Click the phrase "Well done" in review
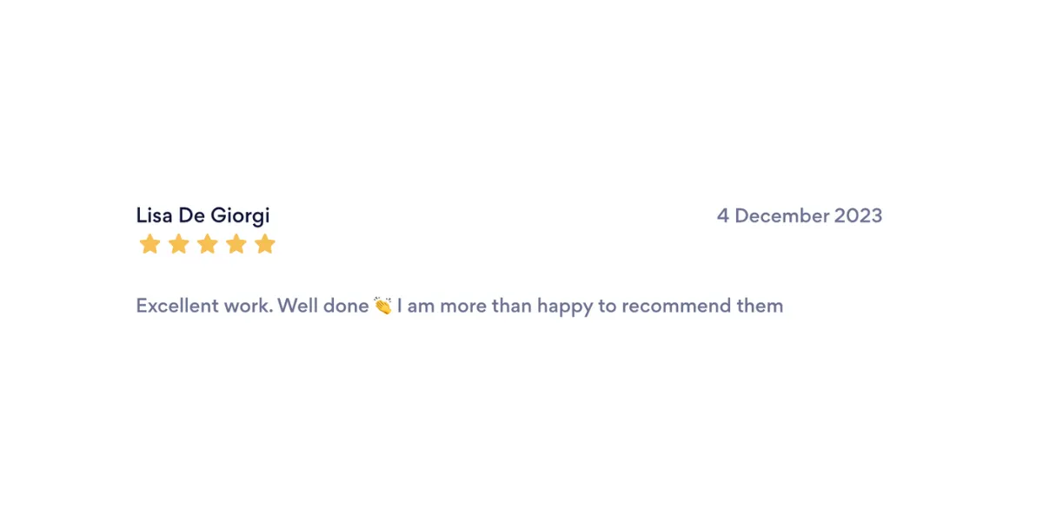1043x521 pixels. (x=323, y=306)
